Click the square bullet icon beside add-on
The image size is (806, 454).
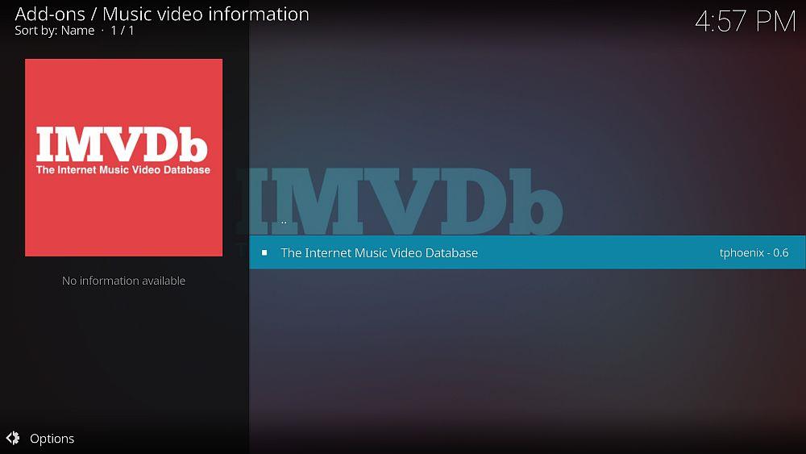pyautogui.click(x=264, y=252)
